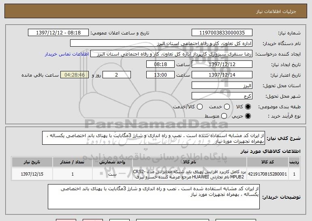Click the creation time field 08:18
312x221 pixels.
pyautogui.click(x=160, y=64)
